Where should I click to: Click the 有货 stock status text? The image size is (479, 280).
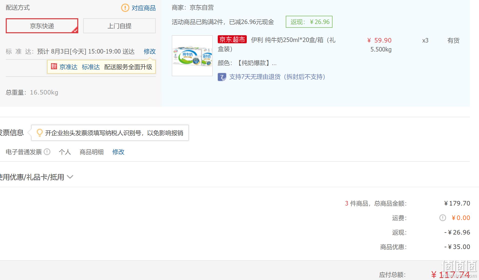pyautogui.click(x=453, y=40)
